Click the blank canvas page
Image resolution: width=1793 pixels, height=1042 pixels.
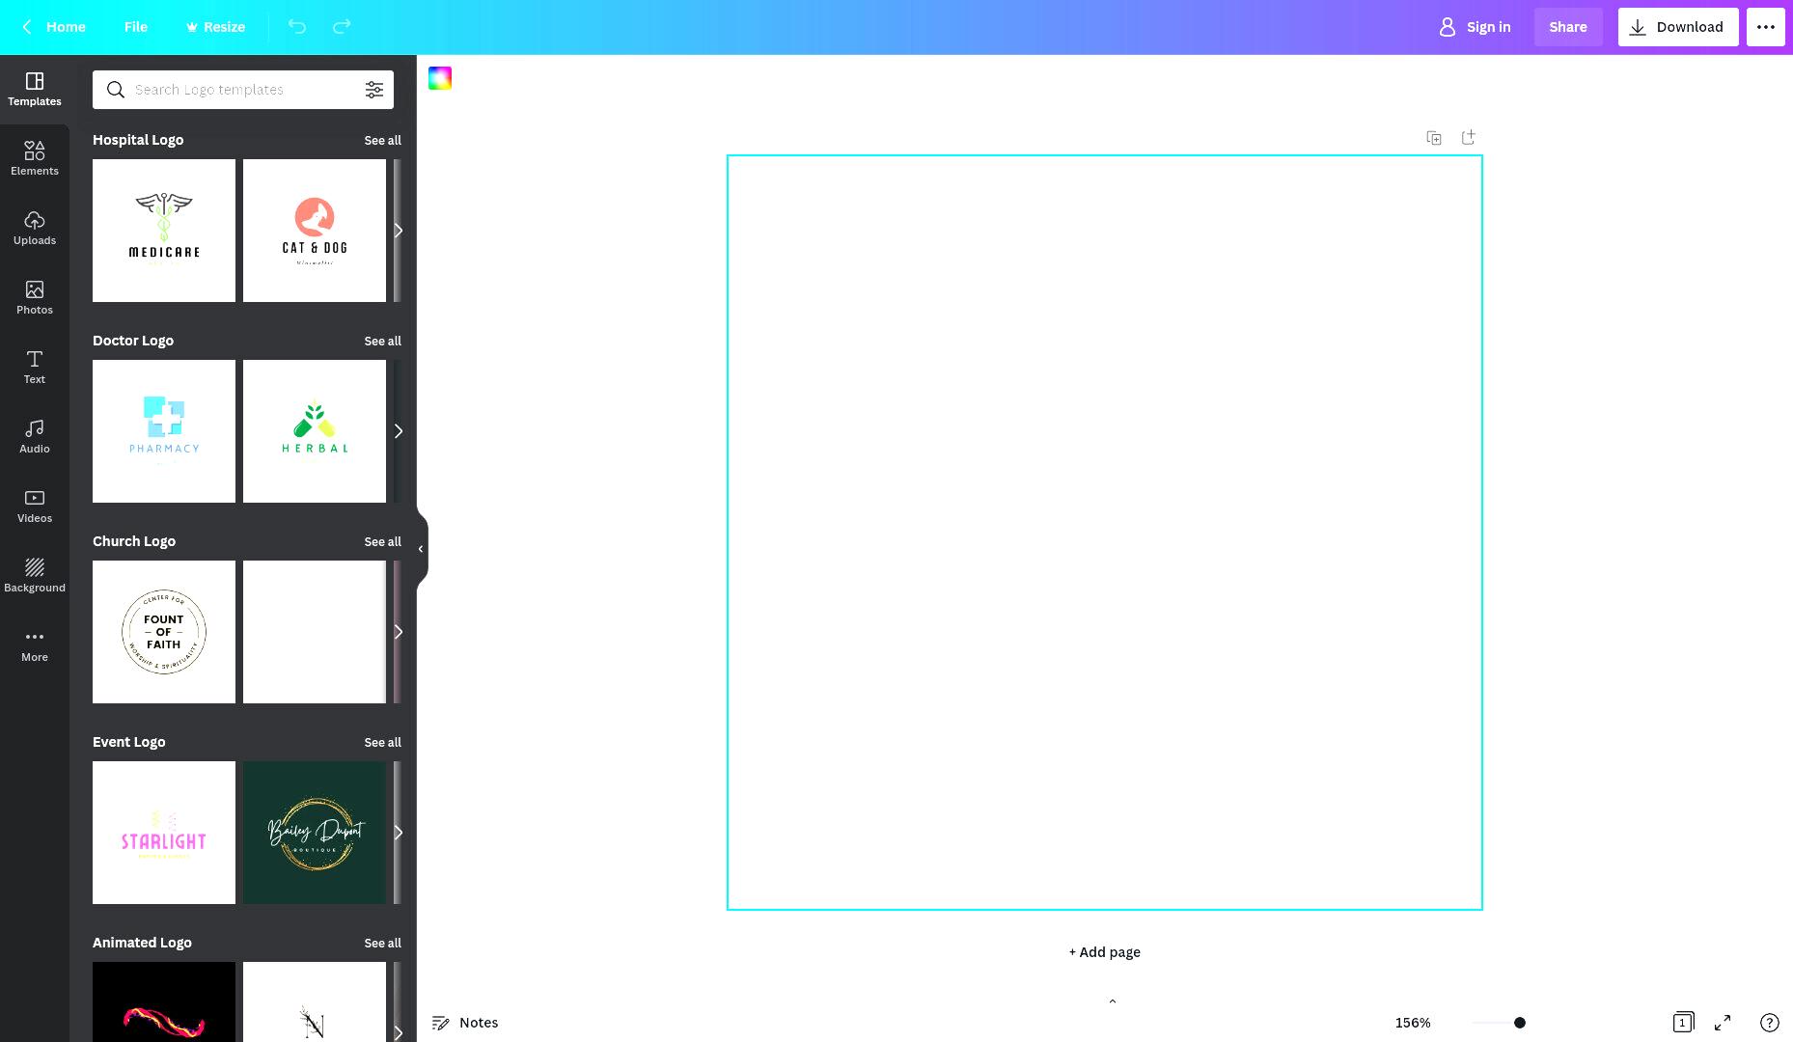(x=1105, y=533)
